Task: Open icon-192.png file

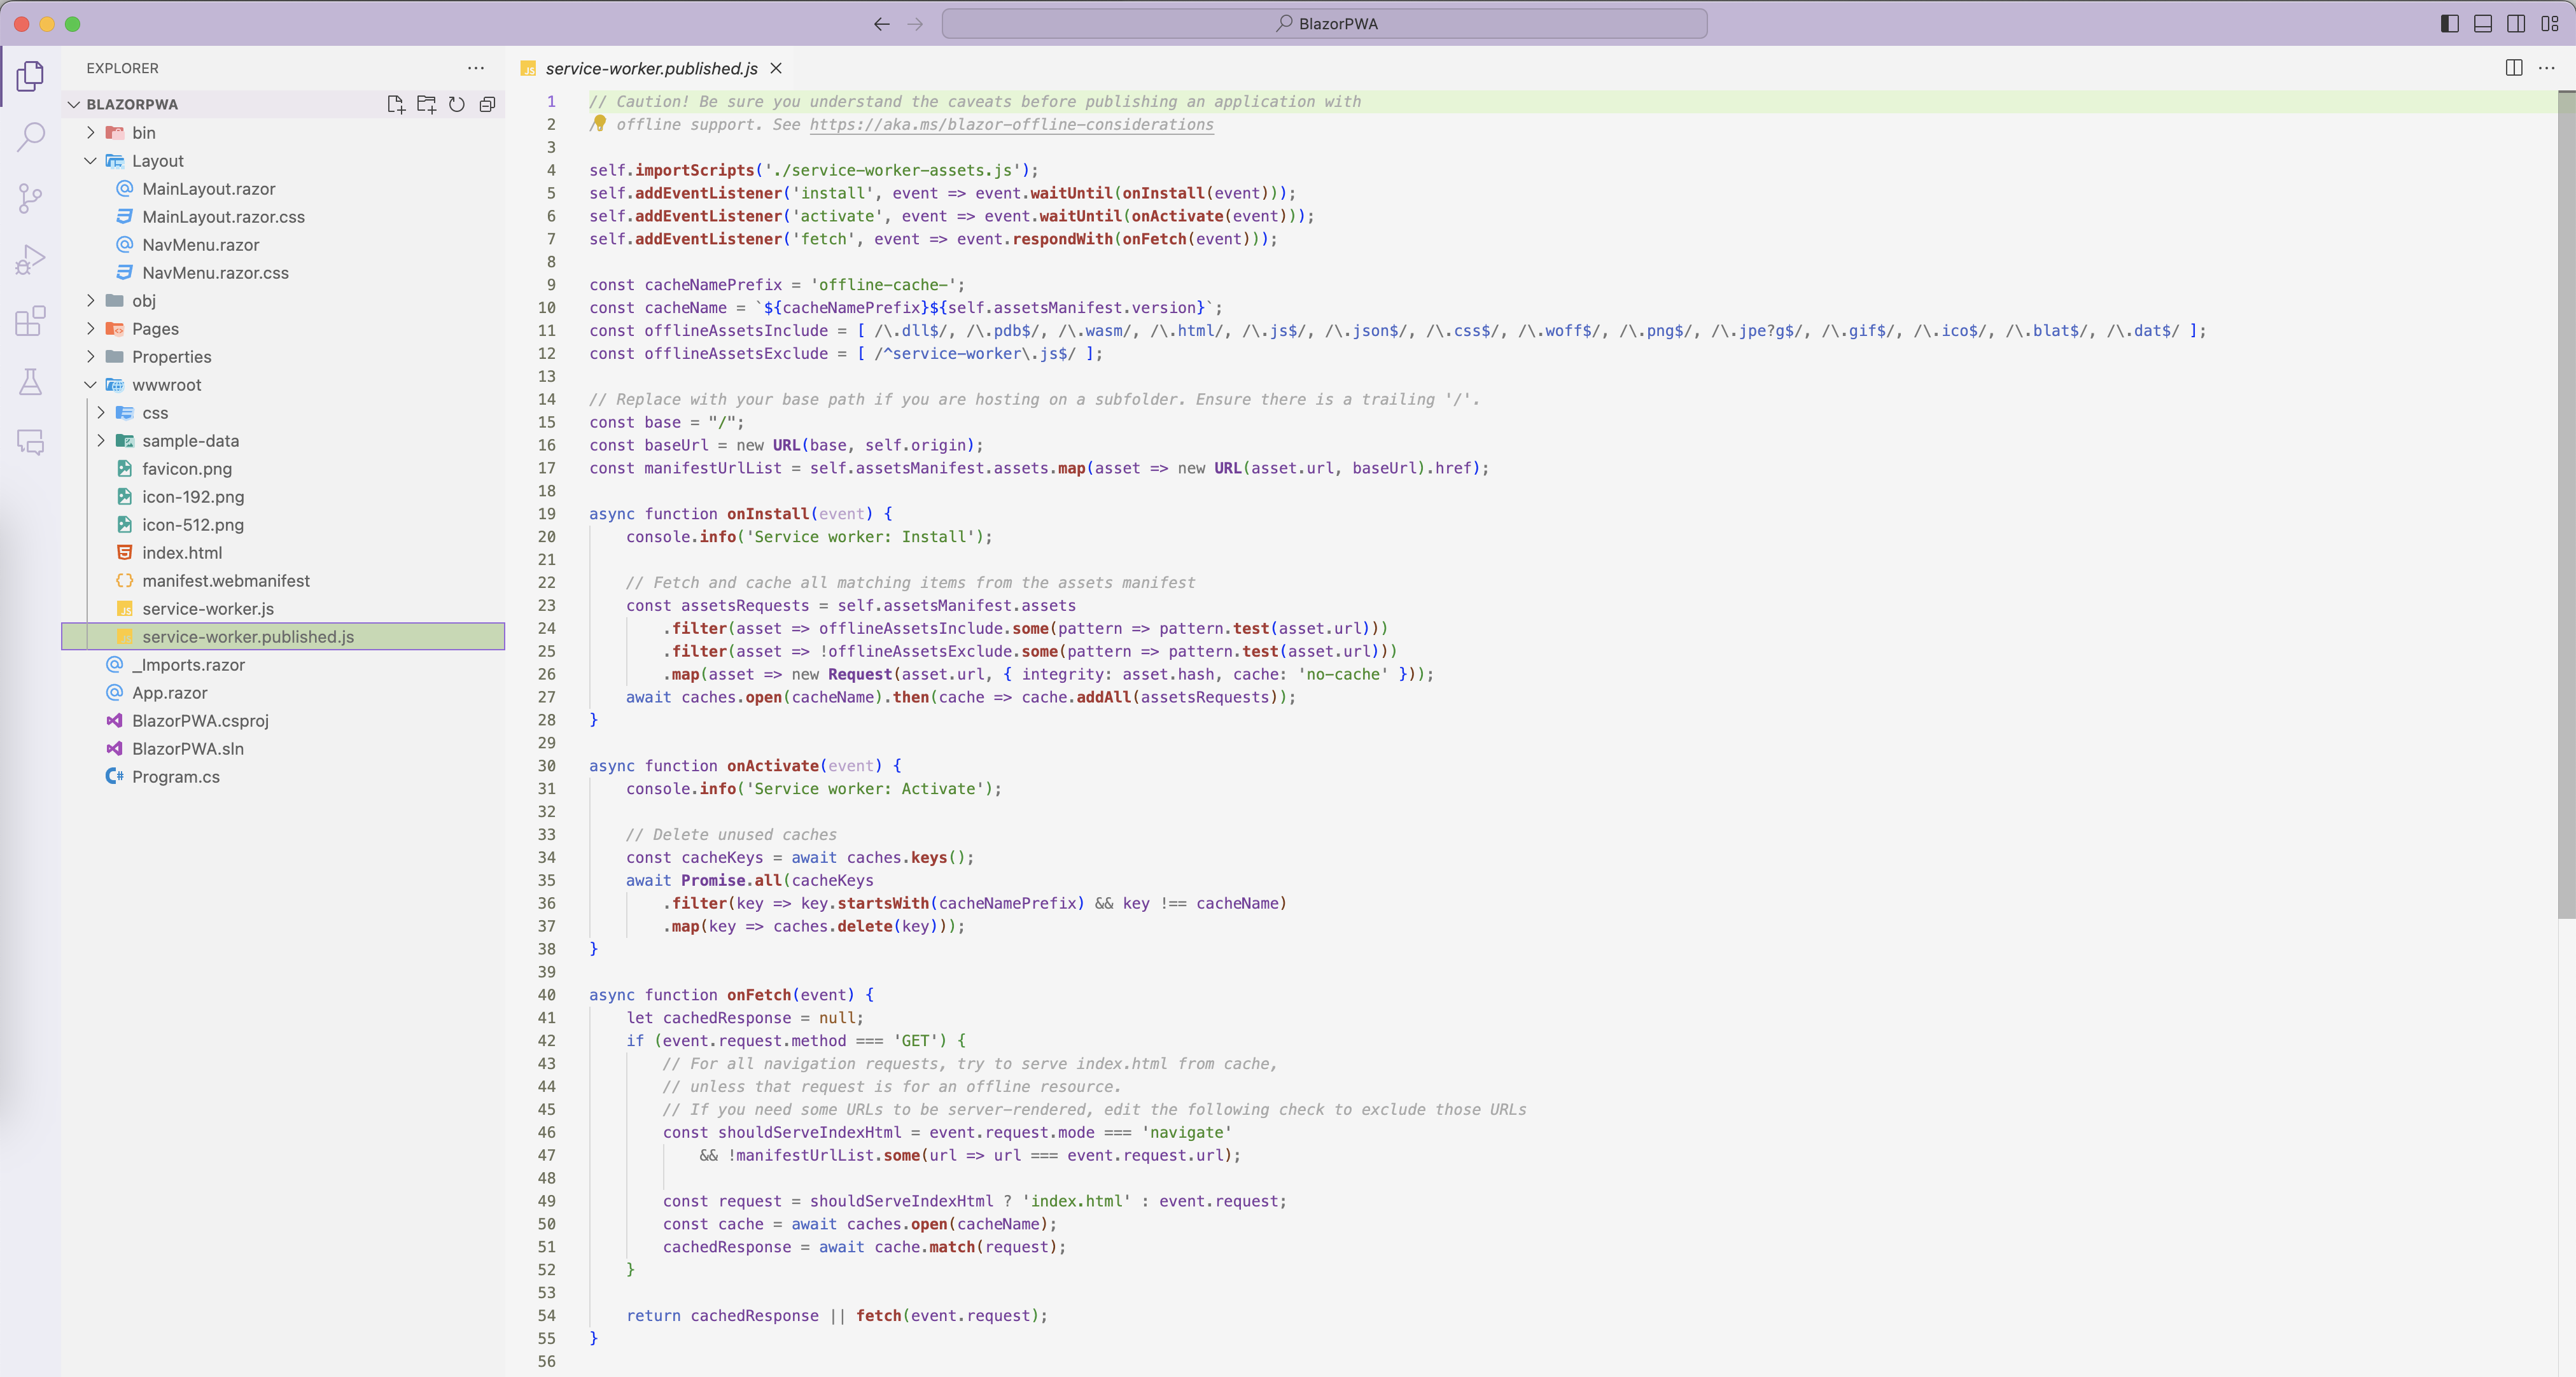Action: 283,496
